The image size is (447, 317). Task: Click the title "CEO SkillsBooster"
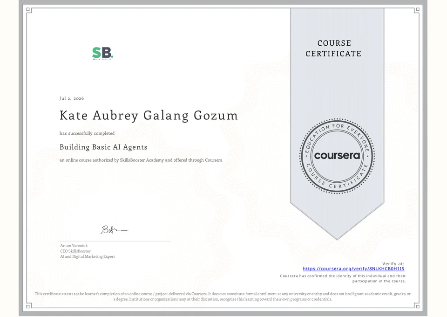pyautogui.click(x=75, y=251)
